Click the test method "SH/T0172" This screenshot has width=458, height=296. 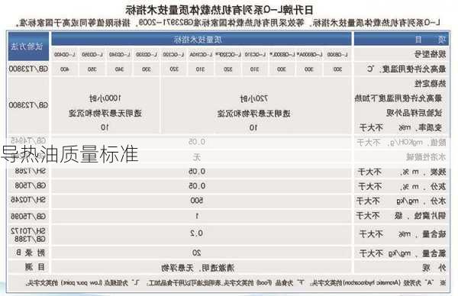tap(28, 231)
